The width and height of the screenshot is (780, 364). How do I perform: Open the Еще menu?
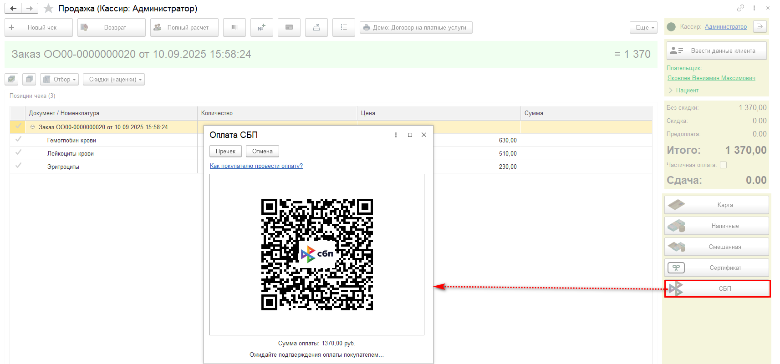coord(644,27)
